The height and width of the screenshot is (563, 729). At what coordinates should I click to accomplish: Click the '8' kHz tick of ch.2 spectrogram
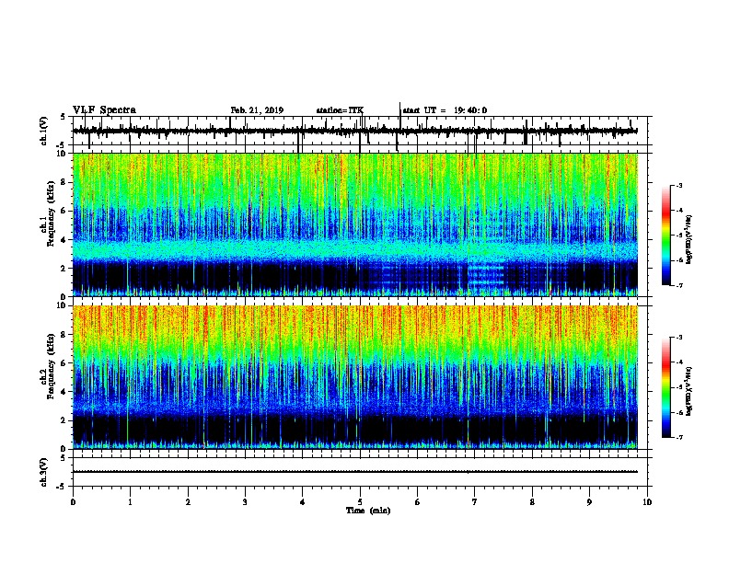[x=64, y=335]
